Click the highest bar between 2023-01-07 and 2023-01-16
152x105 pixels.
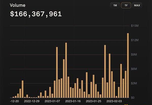coord(66,70)
